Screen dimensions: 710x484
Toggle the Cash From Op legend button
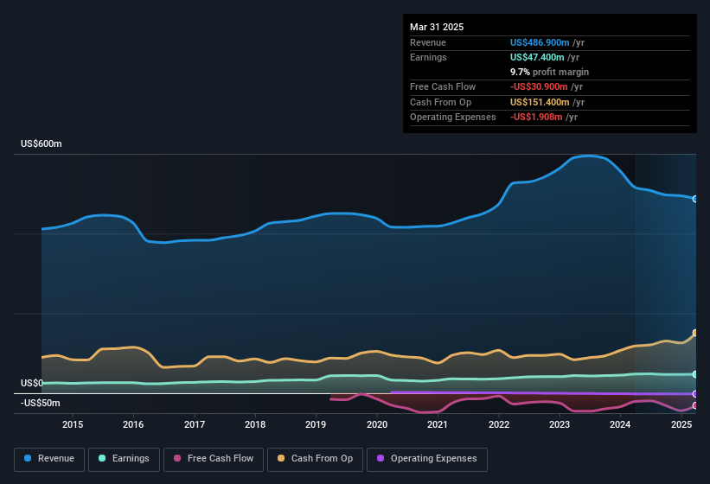pyautogui.click(x=315, y=459)
